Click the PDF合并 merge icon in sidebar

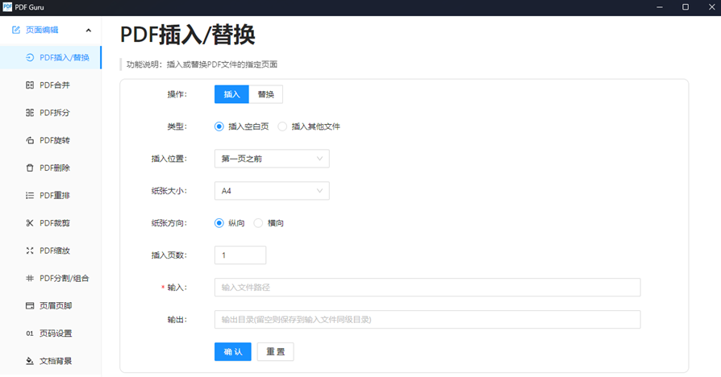[x=30, y=85]
